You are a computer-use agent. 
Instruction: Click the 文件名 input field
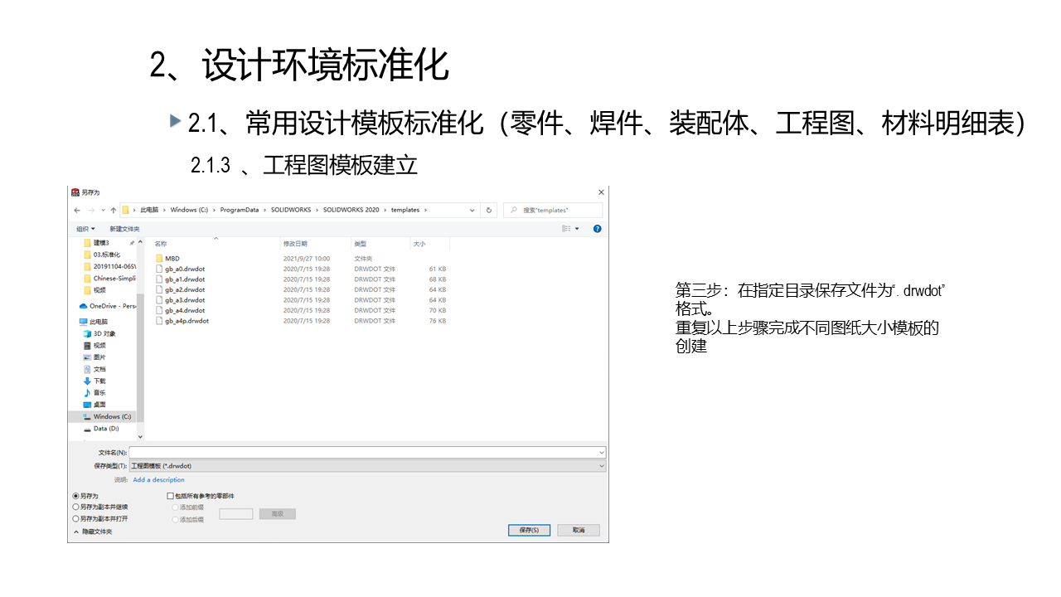(x=365, y=453)
